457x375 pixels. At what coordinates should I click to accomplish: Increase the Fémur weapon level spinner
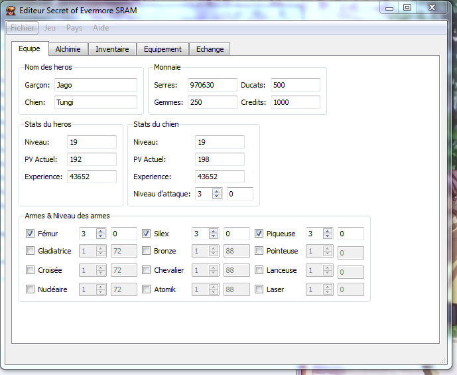tap(100, 231)
